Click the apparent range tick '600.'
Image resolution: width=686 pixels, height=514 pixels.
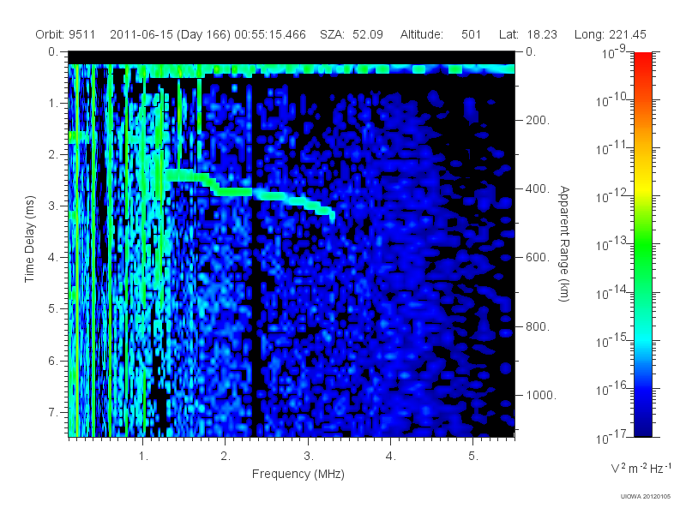coord(538,258)
